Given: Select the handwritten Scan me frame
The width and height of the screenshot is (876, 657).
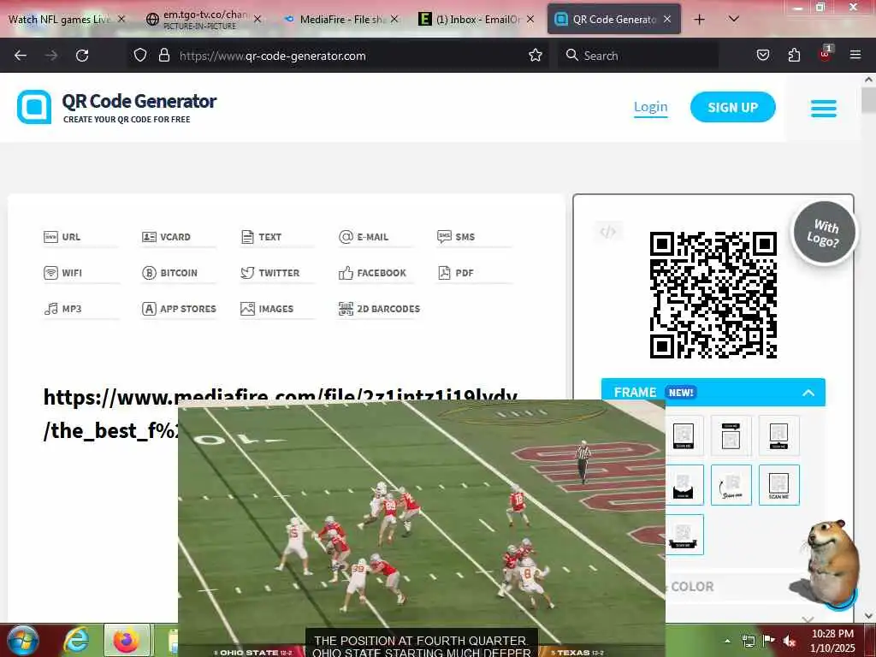Looking at the screenshot, I should click(x=731, y=485).
